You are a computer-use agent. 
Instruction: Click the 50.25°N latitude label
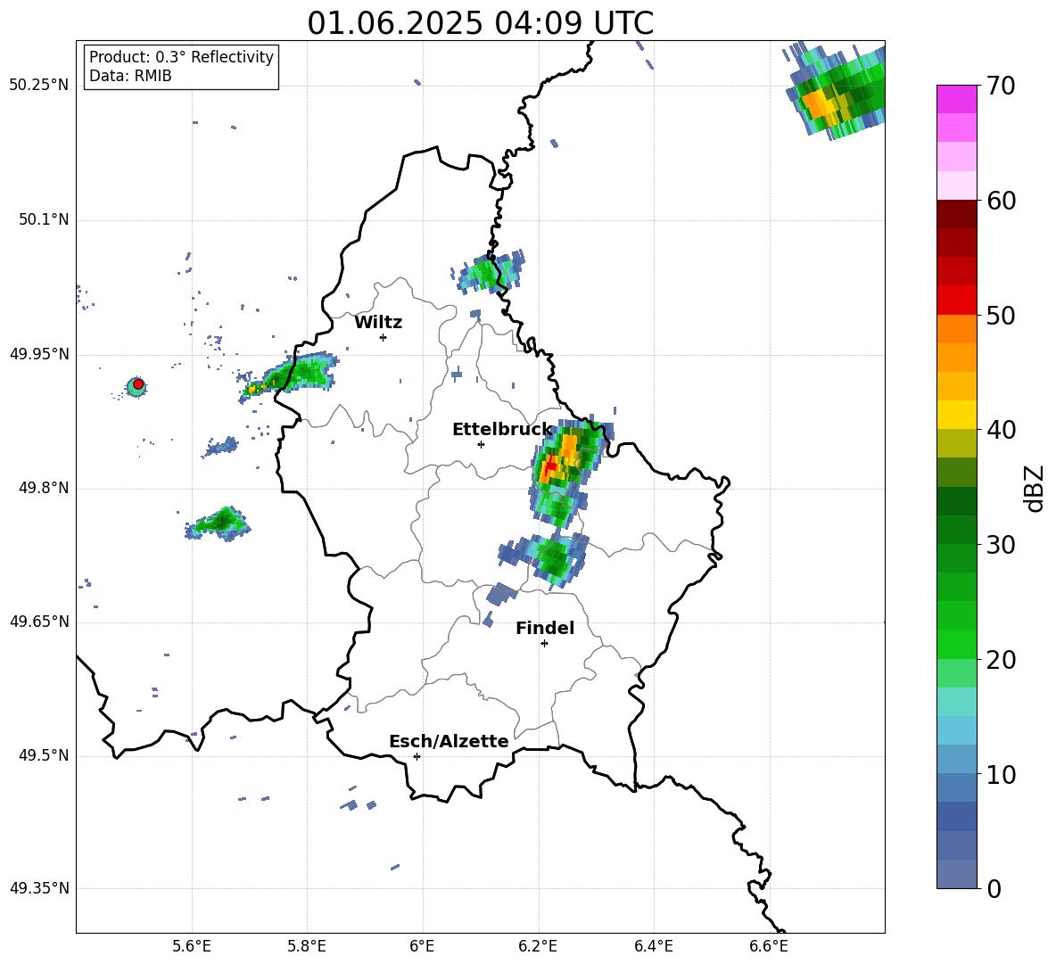click(39, 86)
